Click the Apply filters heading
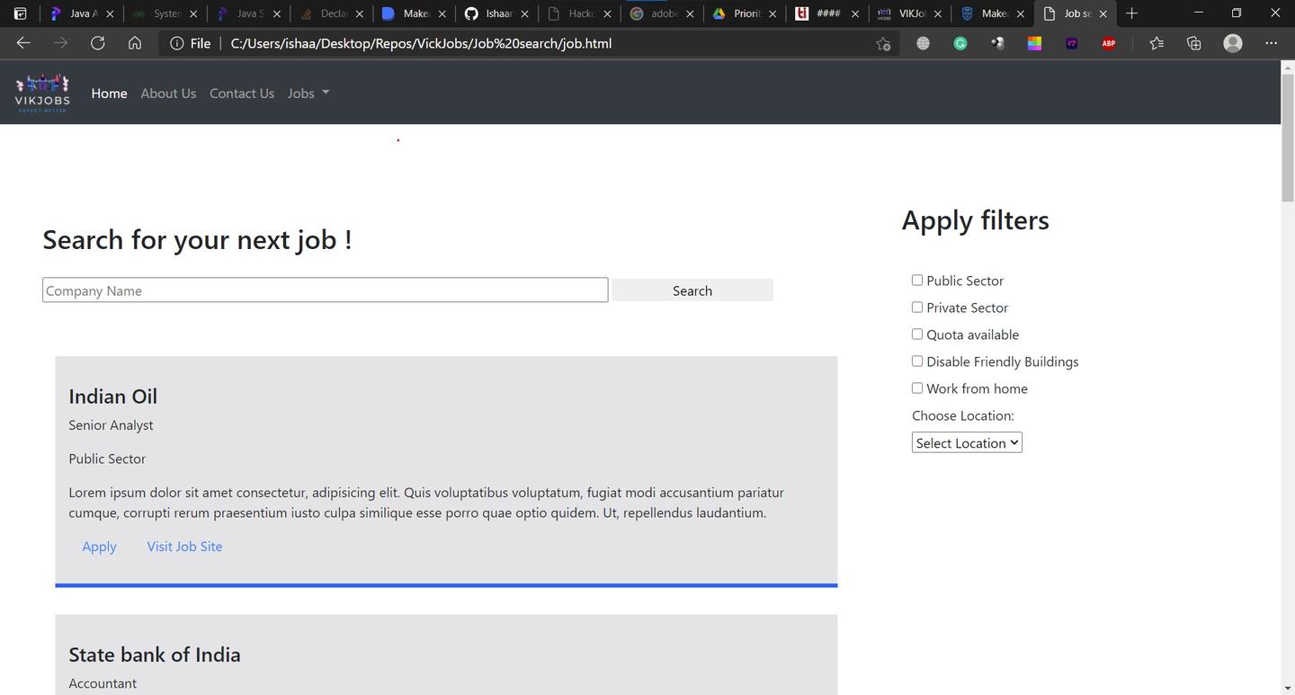The image size is (1295, 695). (x=976, y=220)
